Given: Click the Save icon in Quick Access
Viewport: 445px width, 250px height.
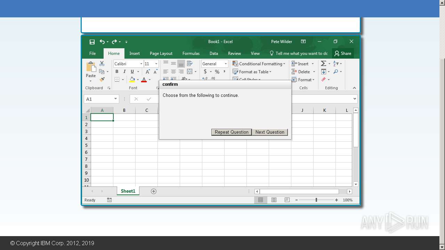Looking at the screenshot, I should [x=92, y=42].
